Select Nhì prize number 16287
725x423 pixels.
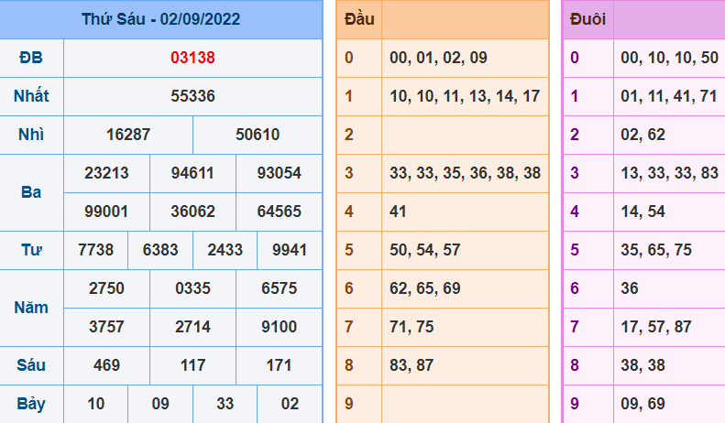[128, 135]
